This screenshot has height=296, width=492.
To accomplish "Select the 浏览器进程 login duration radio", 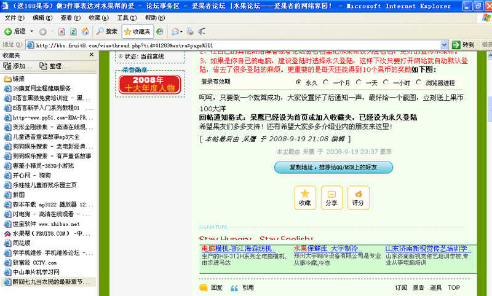I will click(x=419, y=82).
